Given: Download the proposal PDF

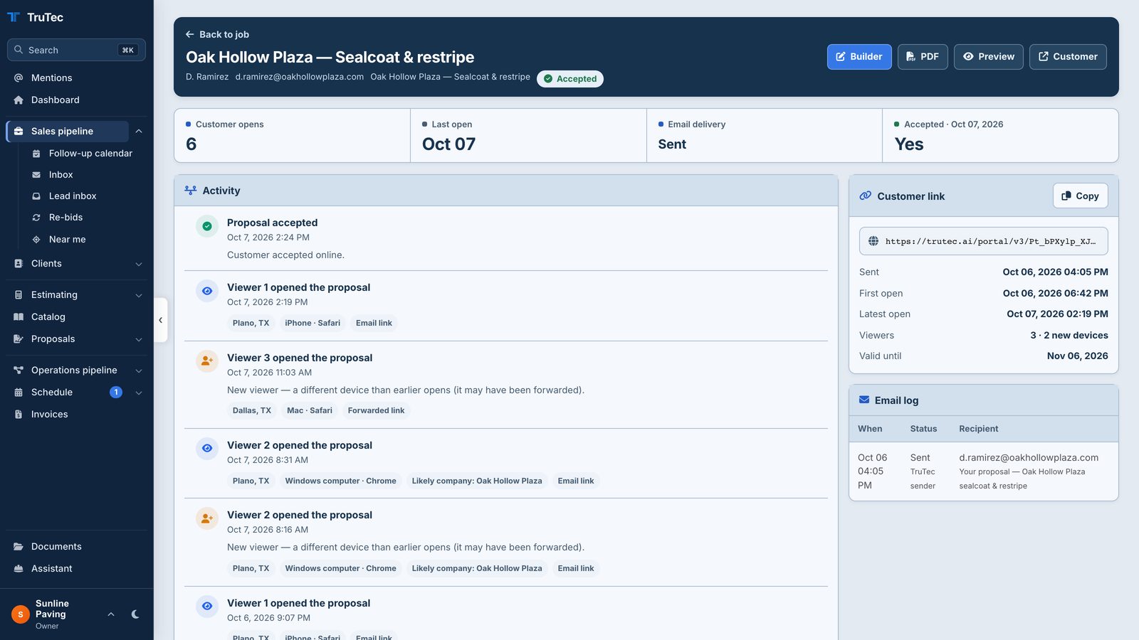Looking at the screenshot, I should (x=923, y=57).
